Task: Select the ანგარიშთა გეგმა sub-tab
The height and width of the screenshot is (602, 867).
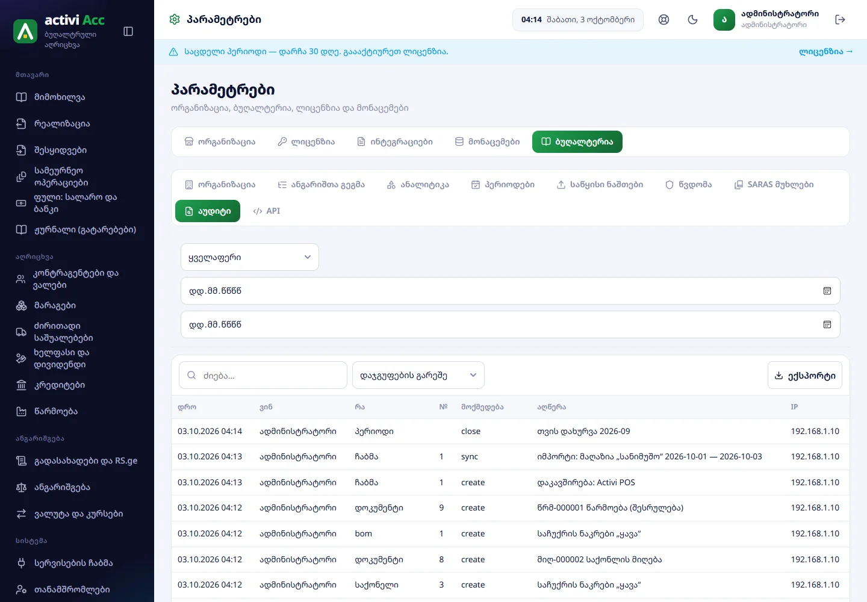Action: [x=321, y=185]
